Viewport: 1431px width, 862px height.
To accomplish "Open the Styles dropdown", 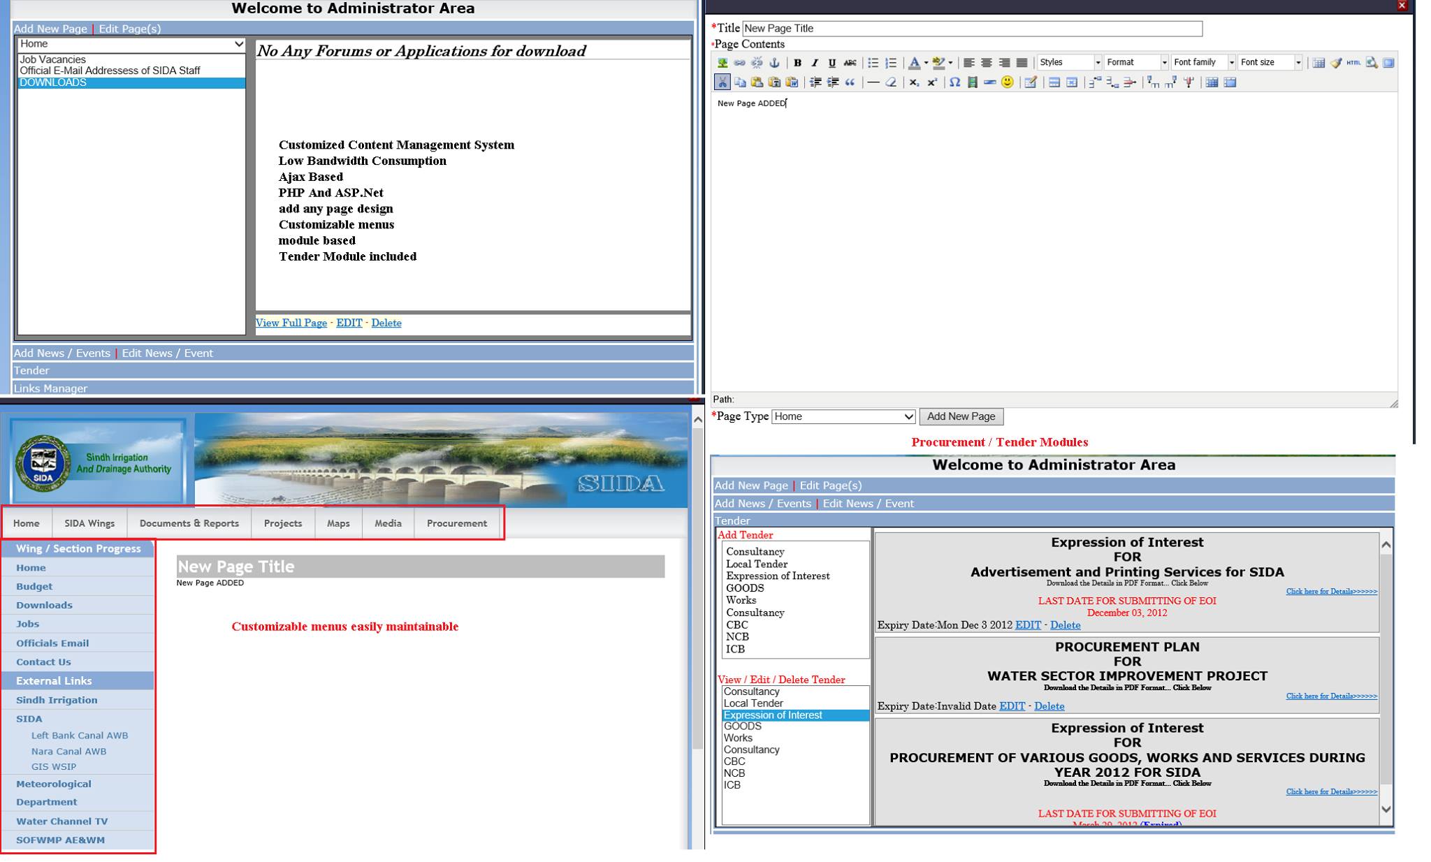I will [x=1069, y=63].
